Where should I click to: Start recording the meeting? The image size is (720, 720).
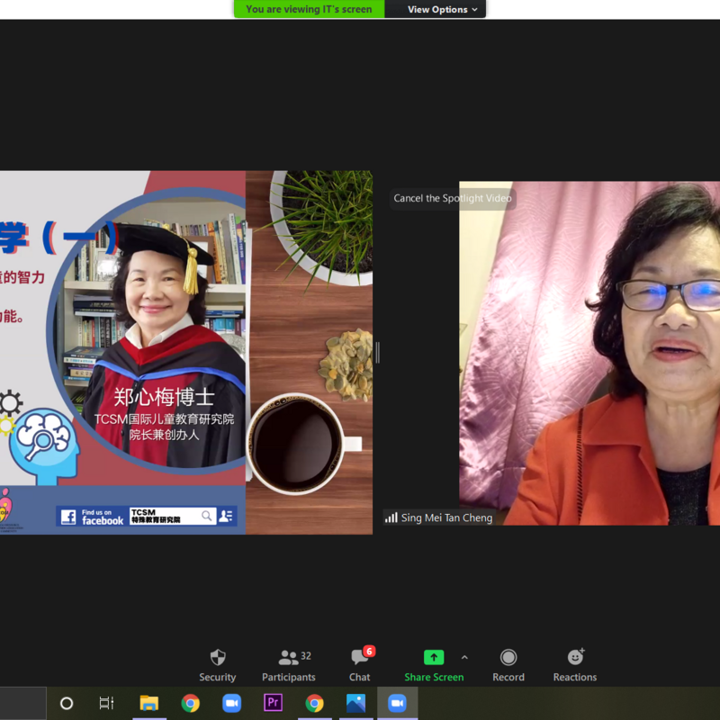click(x=508, y=664)
